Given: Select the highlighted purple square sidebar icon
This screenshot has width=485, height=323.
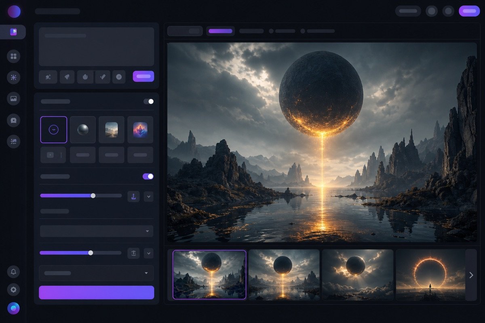Looking at the screenshot, I should [x=13, y=32].
